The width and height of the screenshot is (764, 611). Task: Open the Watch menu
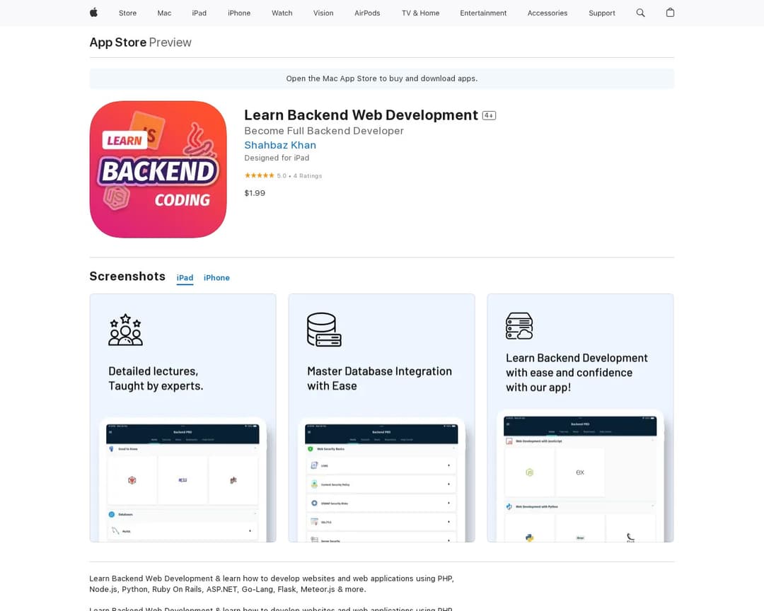pyautogui.click(x=282, y=13)
